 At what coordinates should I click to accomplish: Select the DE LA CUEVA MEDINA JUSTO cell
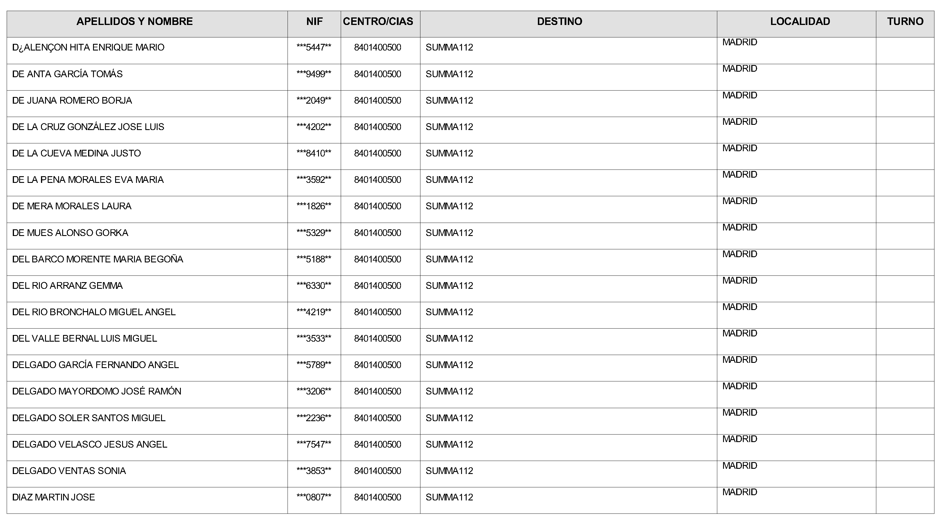tap(76, 153)
